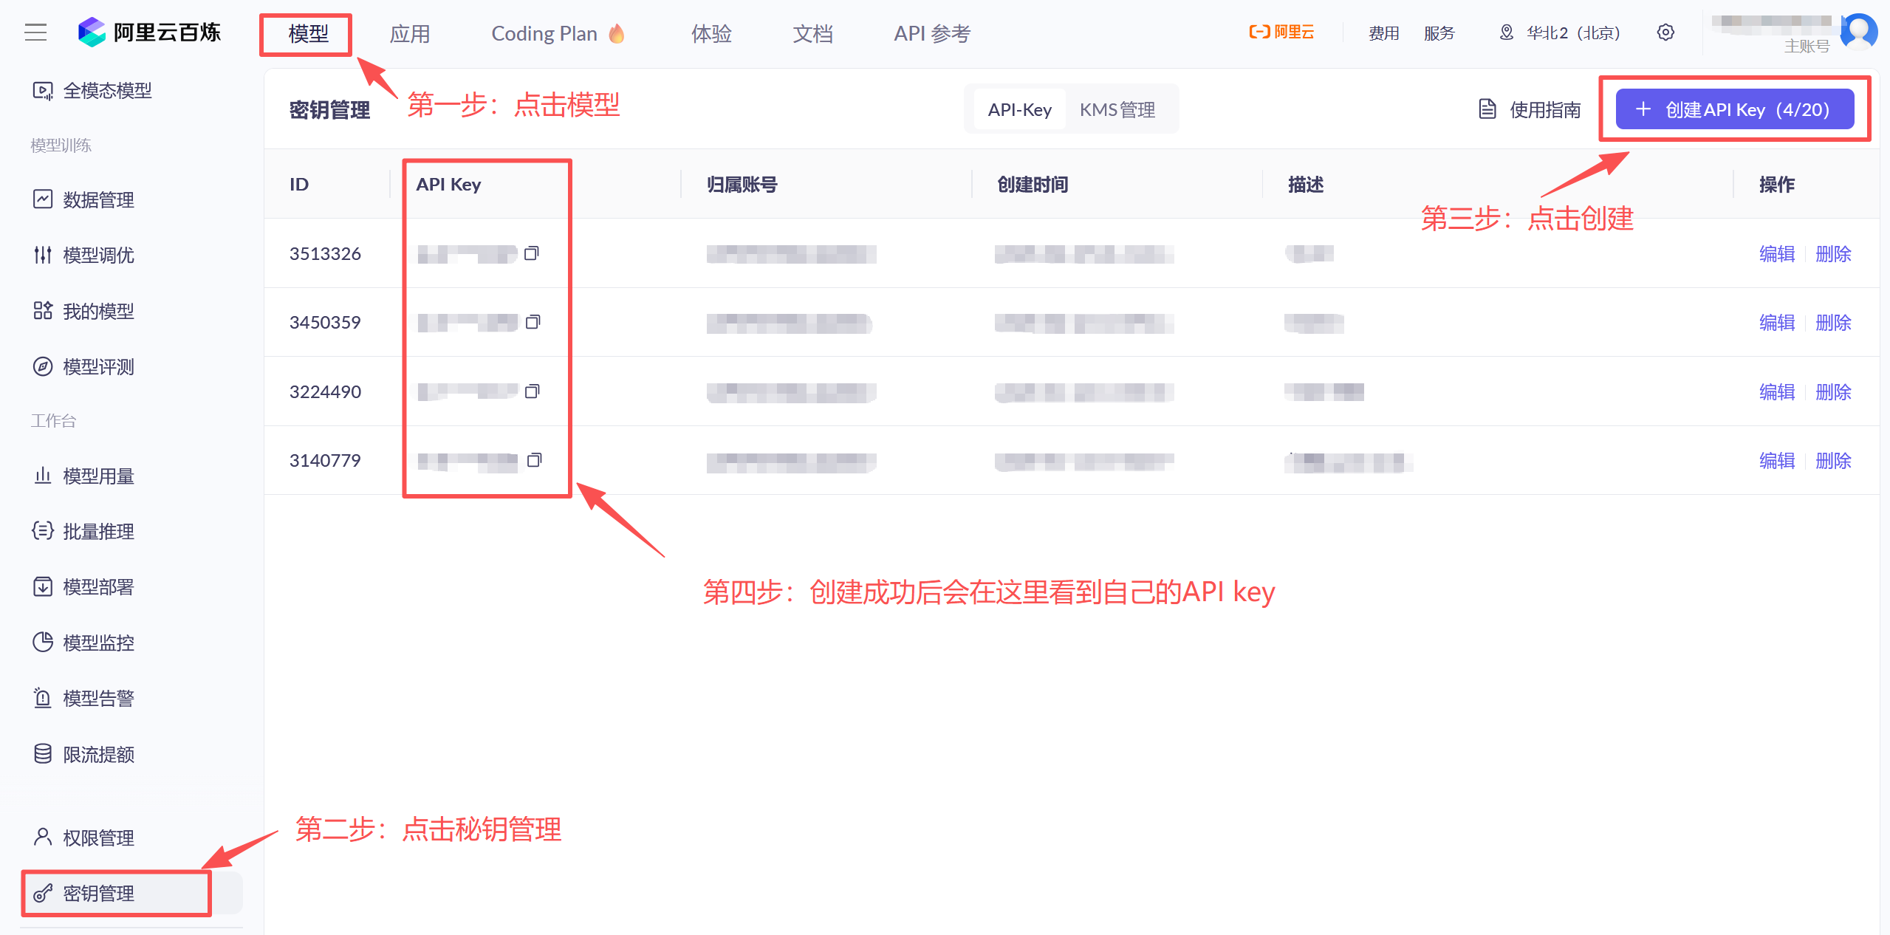Switch to KMS管理 toggle tab
The height and width of the screenshot is (935, 1890).
coord(1117,109)
